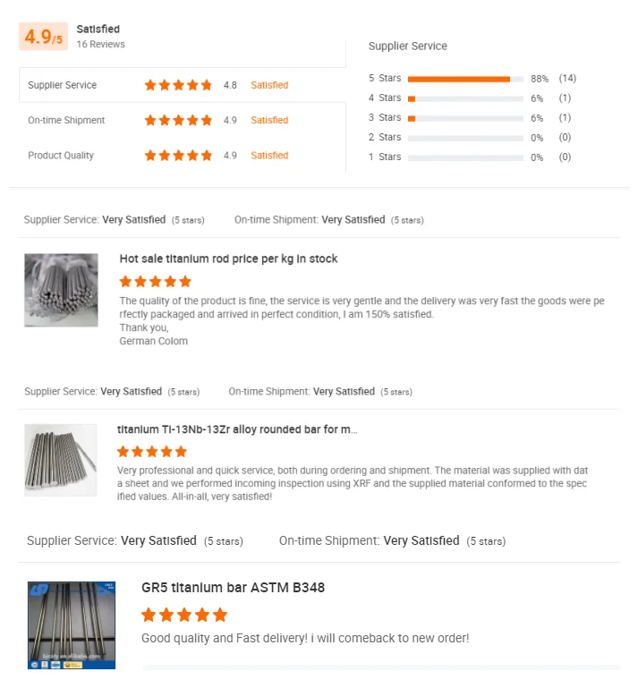The width and height of the screenshot is (638, 688).
Task: Click the Ti-13Nb-13Zr bar thumbnail
Action: point(61,460)
